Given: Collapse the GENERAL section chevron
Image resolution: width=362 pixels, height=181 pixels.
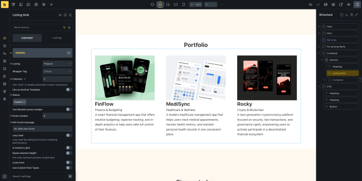Looking at the screenshot, I should (x=69, y=53).
